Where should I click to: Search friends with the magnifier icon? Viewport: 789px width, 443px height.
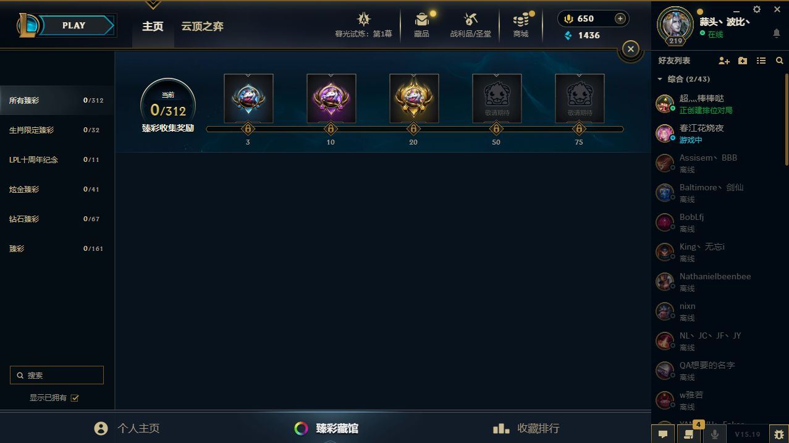779,61
